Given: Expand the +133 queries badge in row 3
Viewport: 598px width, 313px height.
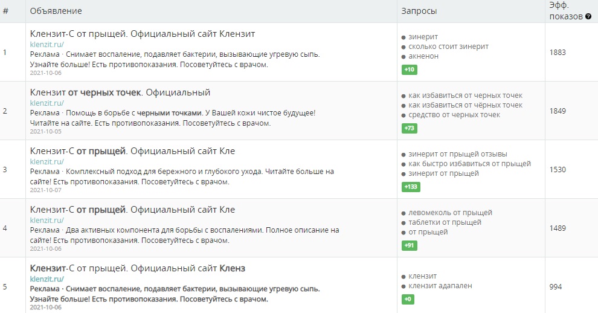Looking at the screenshot, I should (x=411, y=187).
